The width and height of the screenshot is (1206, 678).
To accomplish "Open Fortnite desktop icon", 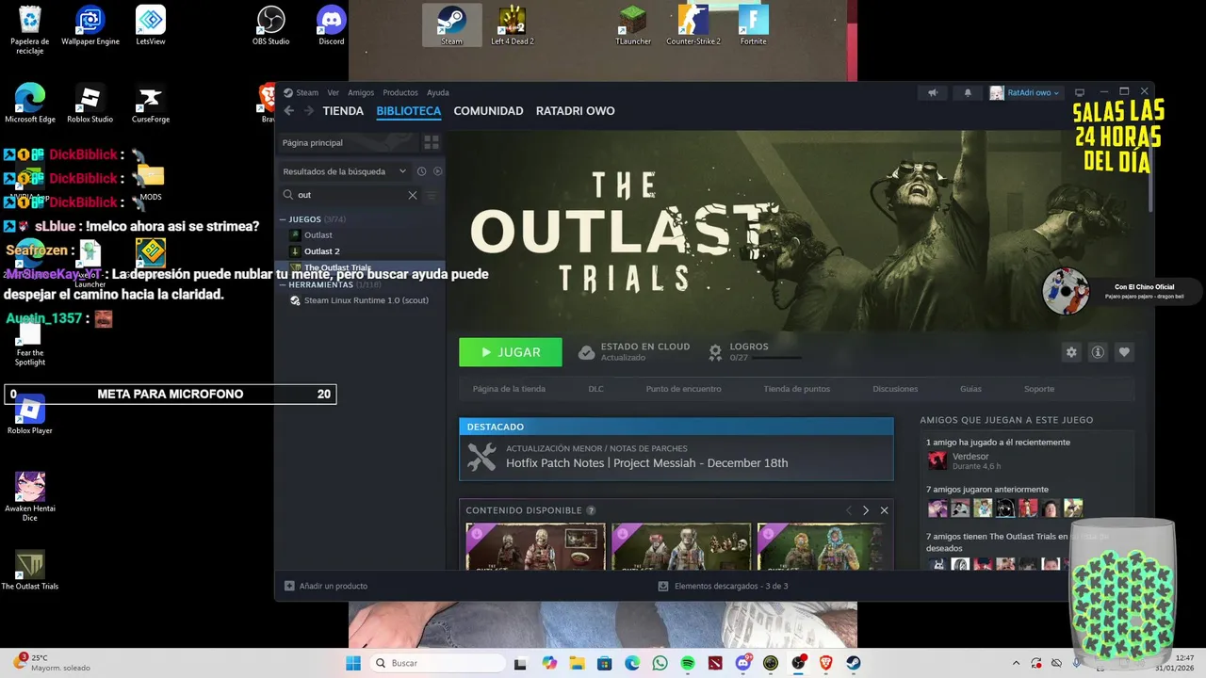I will click(753, 25).
